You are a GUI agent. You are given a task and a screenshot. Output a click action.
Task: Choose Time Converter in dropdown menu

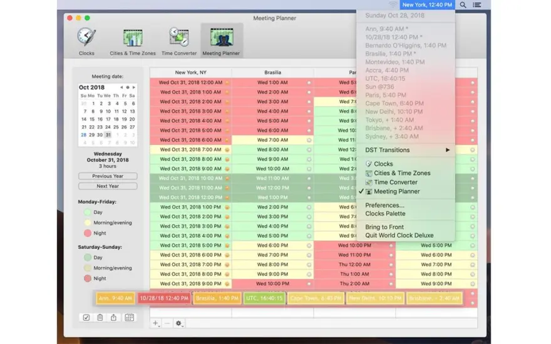pyautogui.click(x=406, y=182)
